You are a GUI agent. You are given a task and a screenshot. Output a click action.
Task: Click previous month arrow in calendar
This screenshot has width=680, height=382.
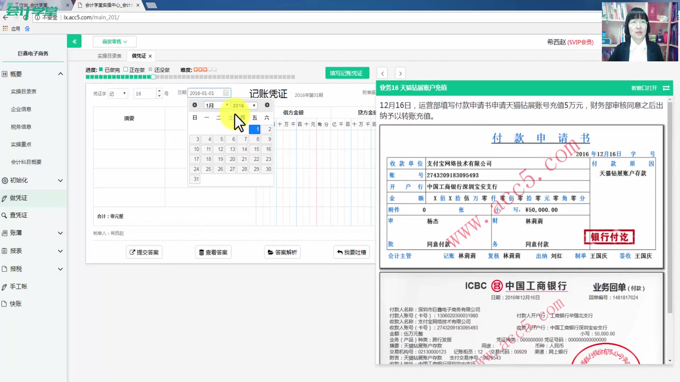[x=194, y=105]
